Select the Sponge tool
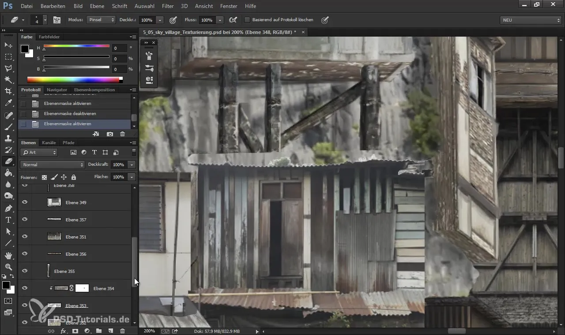 [8, 196]
